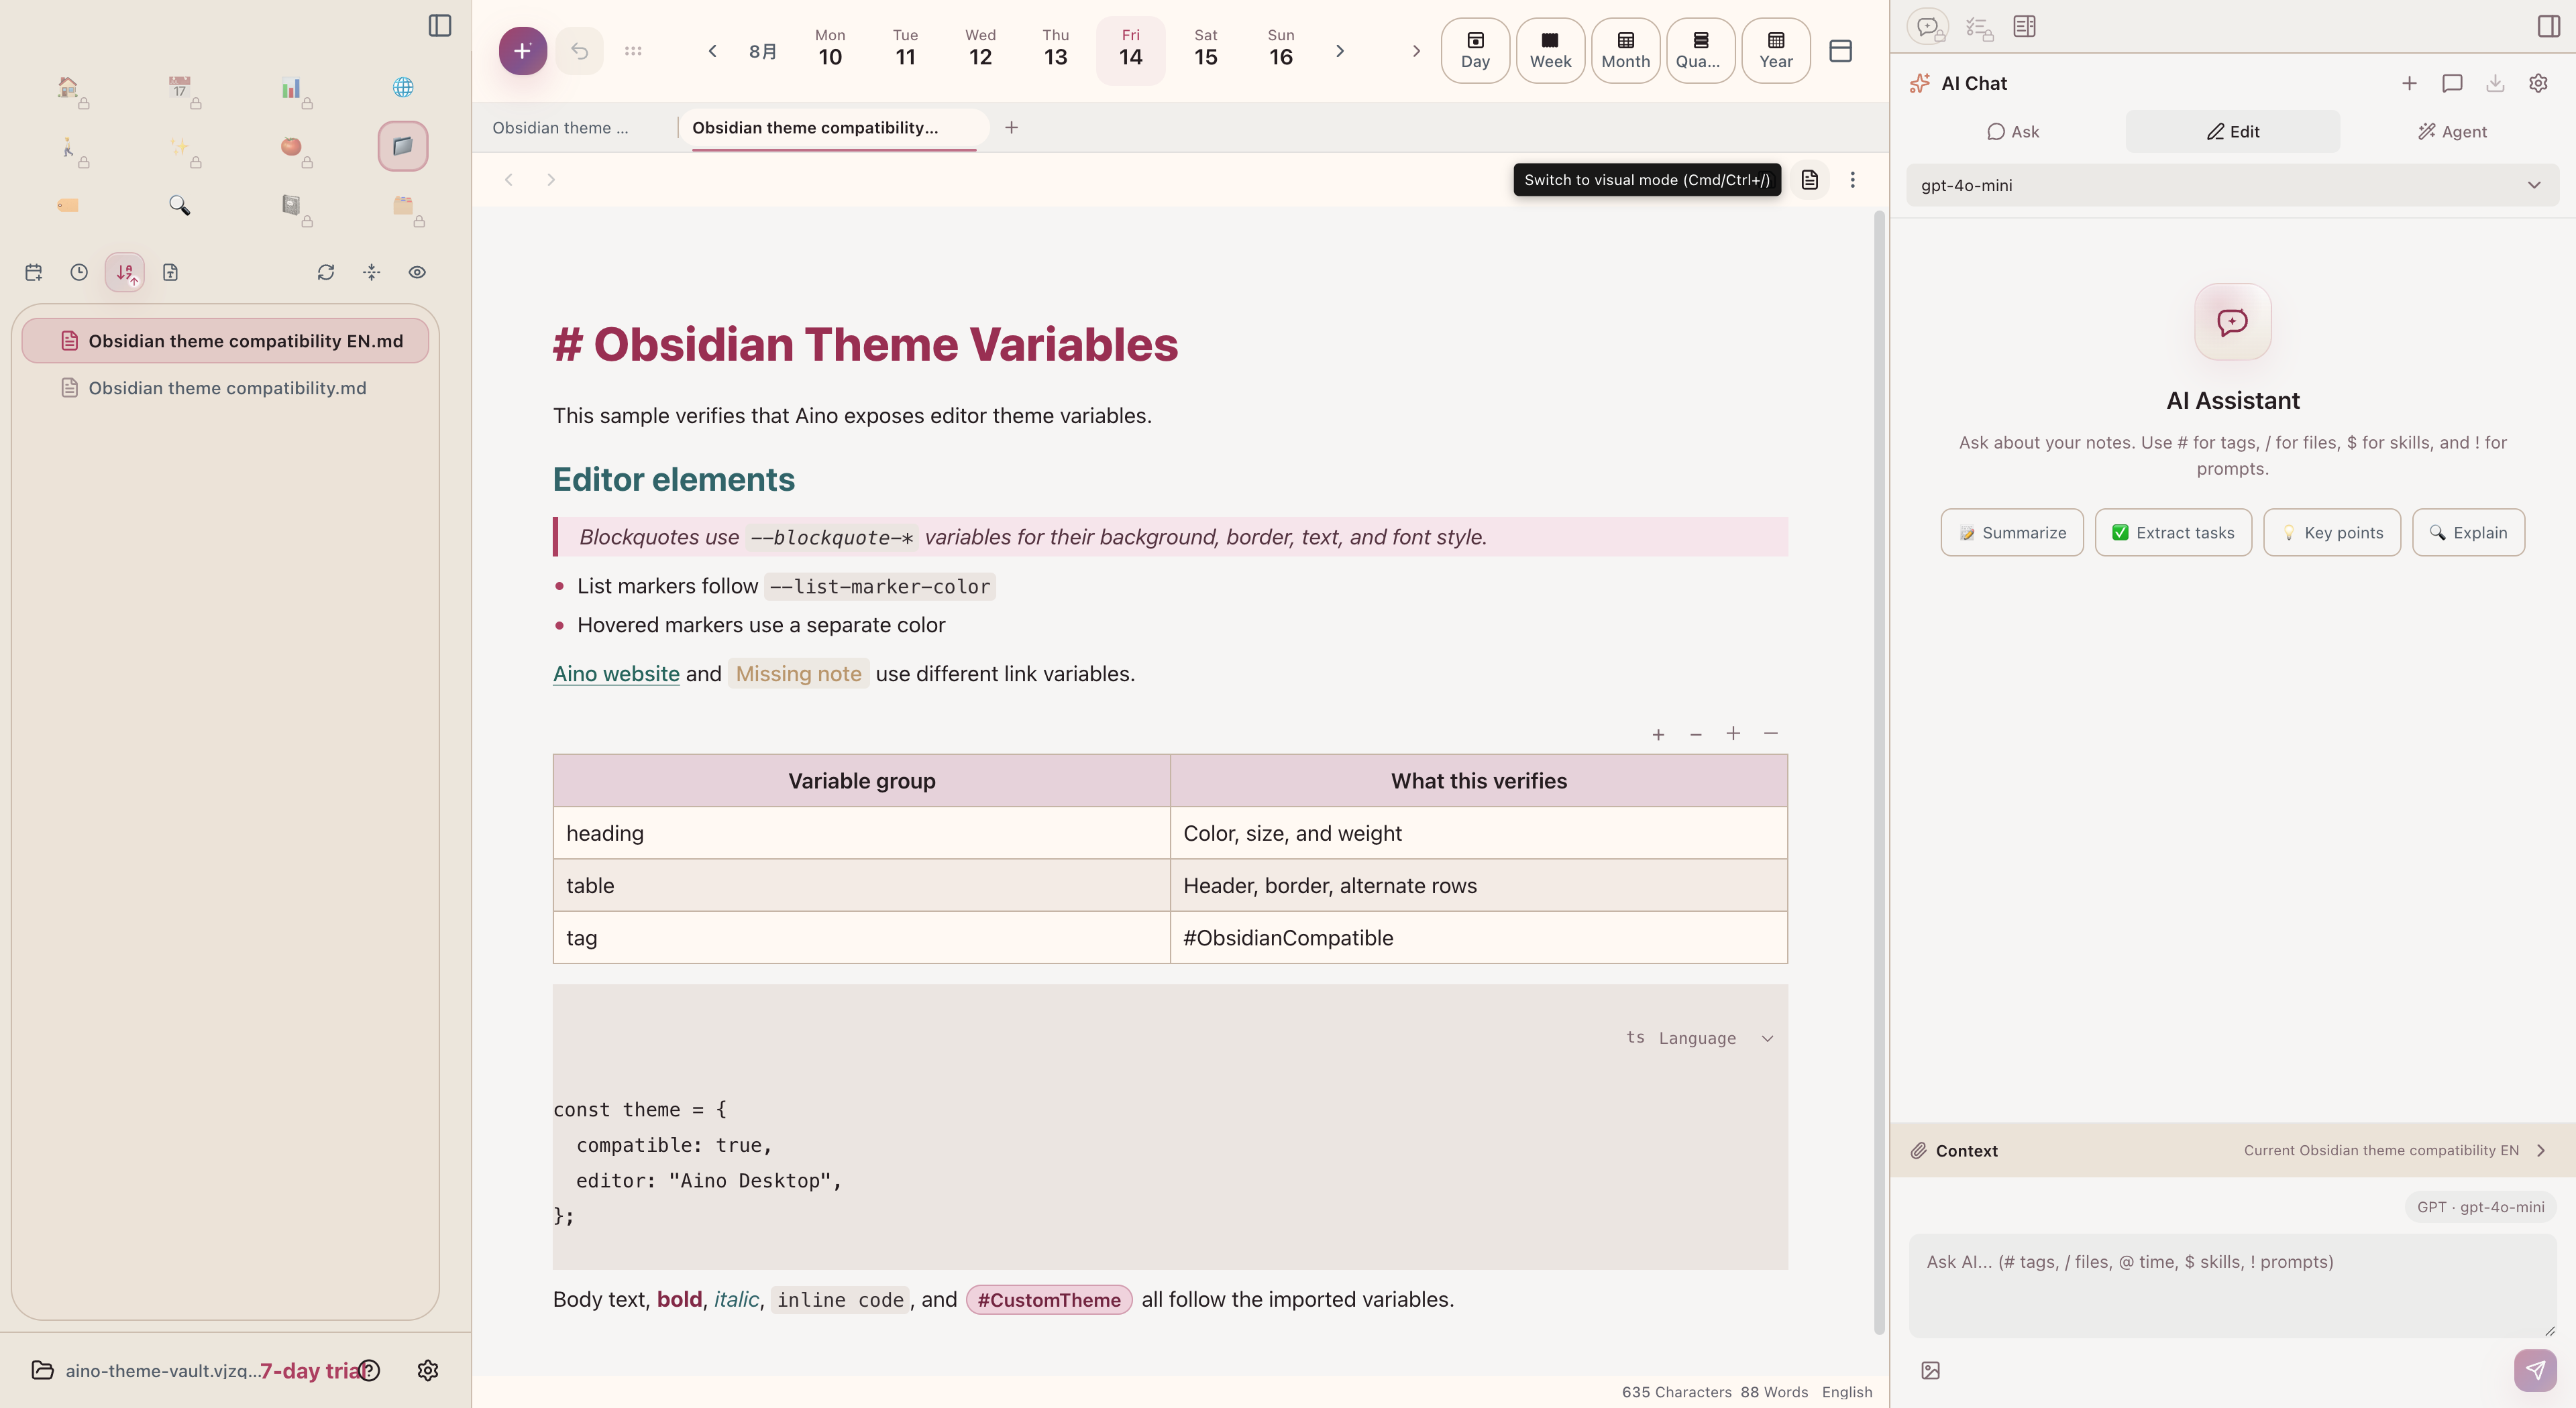Viewport: 2576px width, 1408px height.
Task: Select the 'Obsidian theme compatibility...' active tab
Action: coord(833,128)
